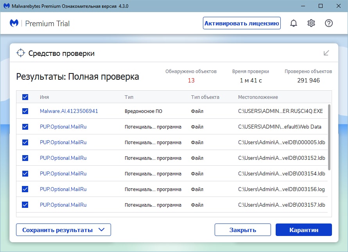Screen dimensions: 348x252
Task: Click the scanned objects value 291 946
Action: click(309, 80)
